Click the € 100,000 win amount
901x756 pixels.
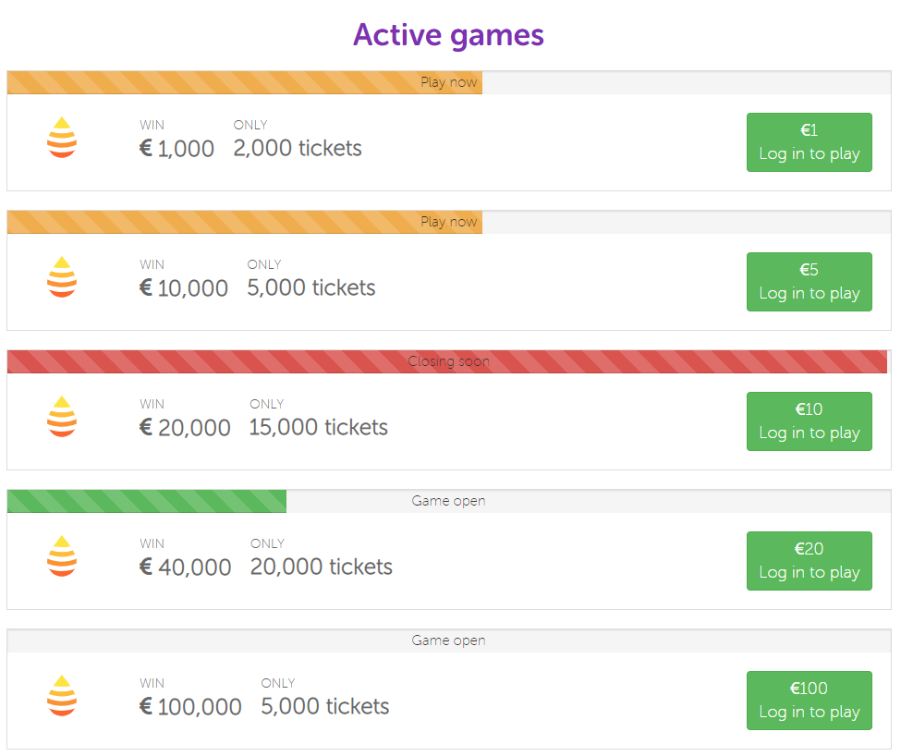click(x=190, y=707)
